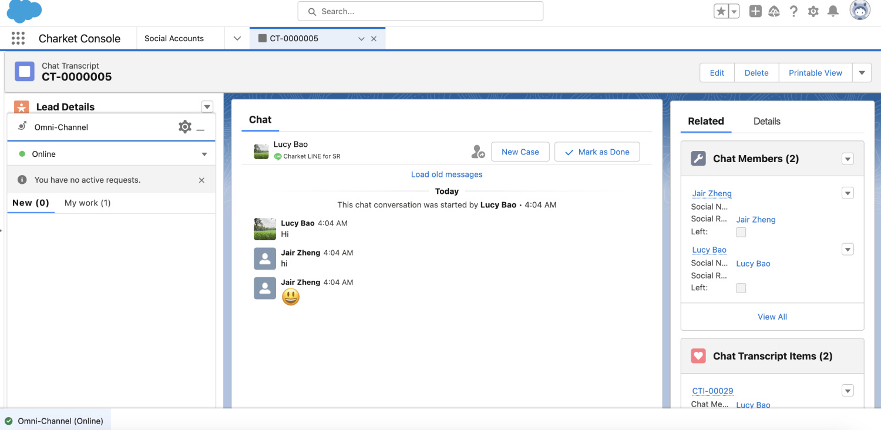The height and width of the screenshot is (430, 881).
Task: Click View All in Chat Members
Action: click(772, 317)
